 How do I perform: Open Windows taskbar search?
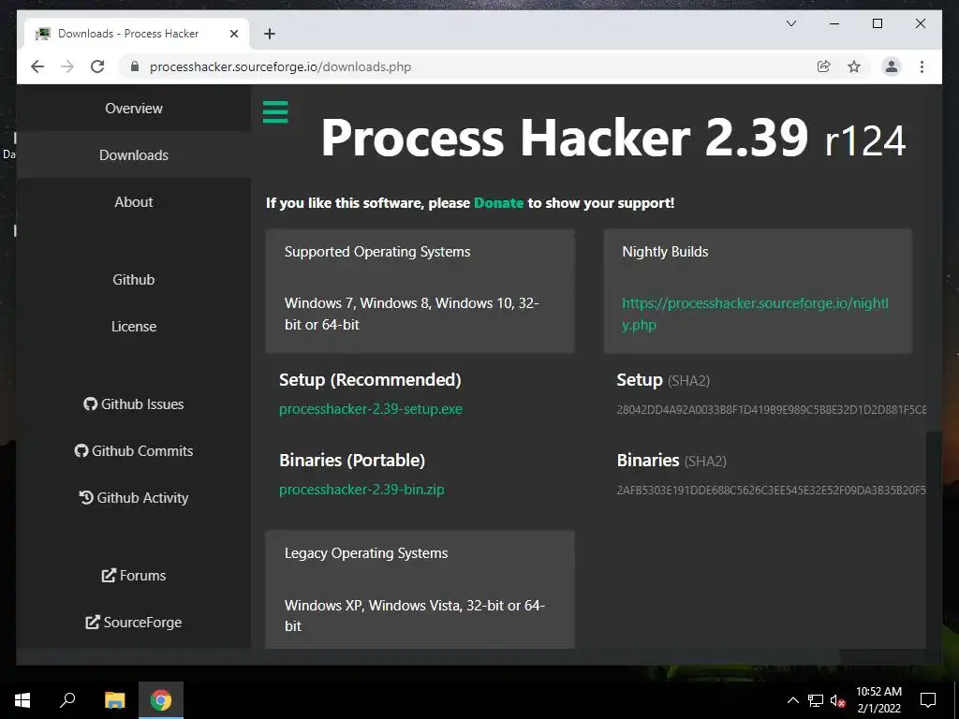pyautogui.click(x=67, y=700)
